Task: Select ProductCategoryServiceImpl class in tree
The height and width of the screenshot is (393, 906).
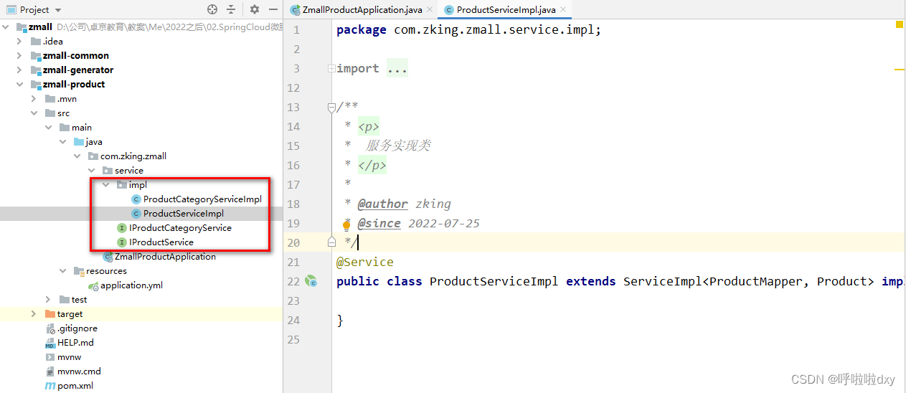Action: click(202, 199)
